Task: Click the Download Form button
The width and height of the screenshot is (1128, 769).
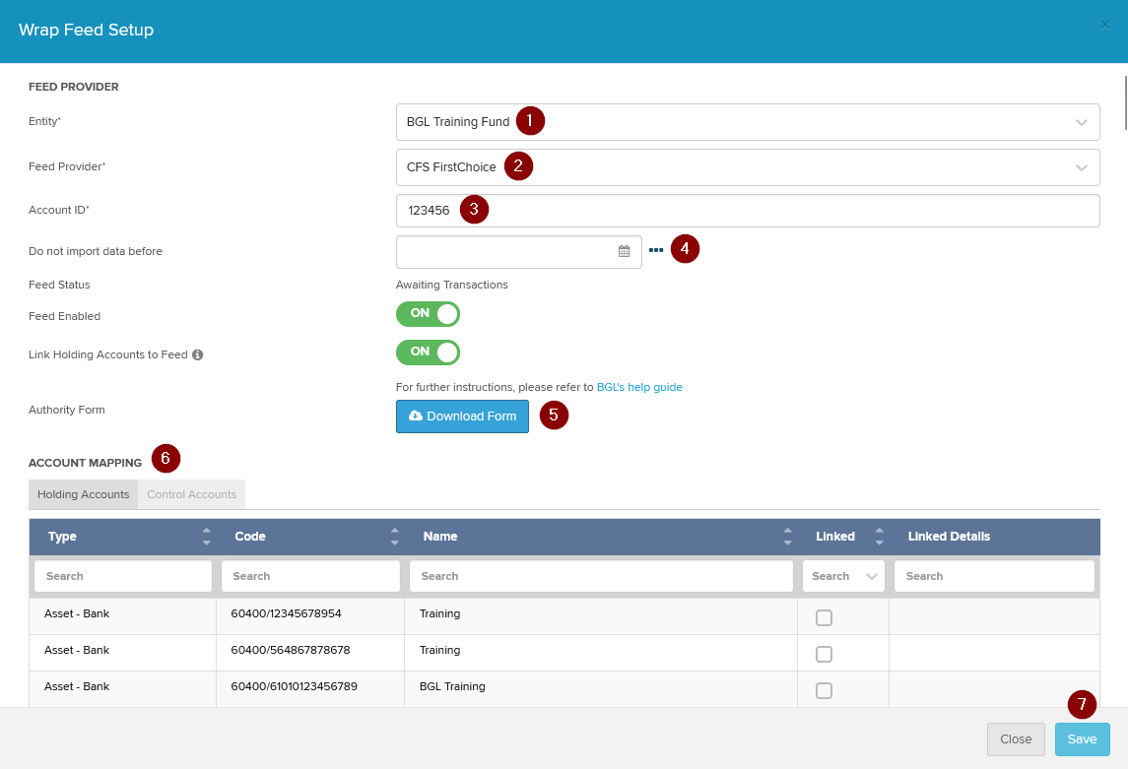Action: pos(462,417)
